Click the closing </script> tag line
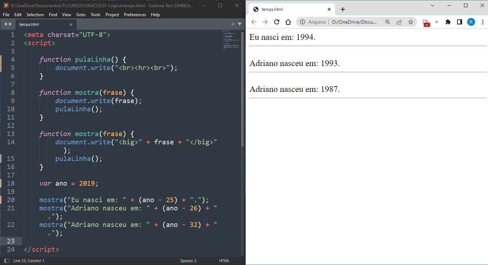This screenshot has width=488, height=265. pyautogui.click(x=41, y=249)
